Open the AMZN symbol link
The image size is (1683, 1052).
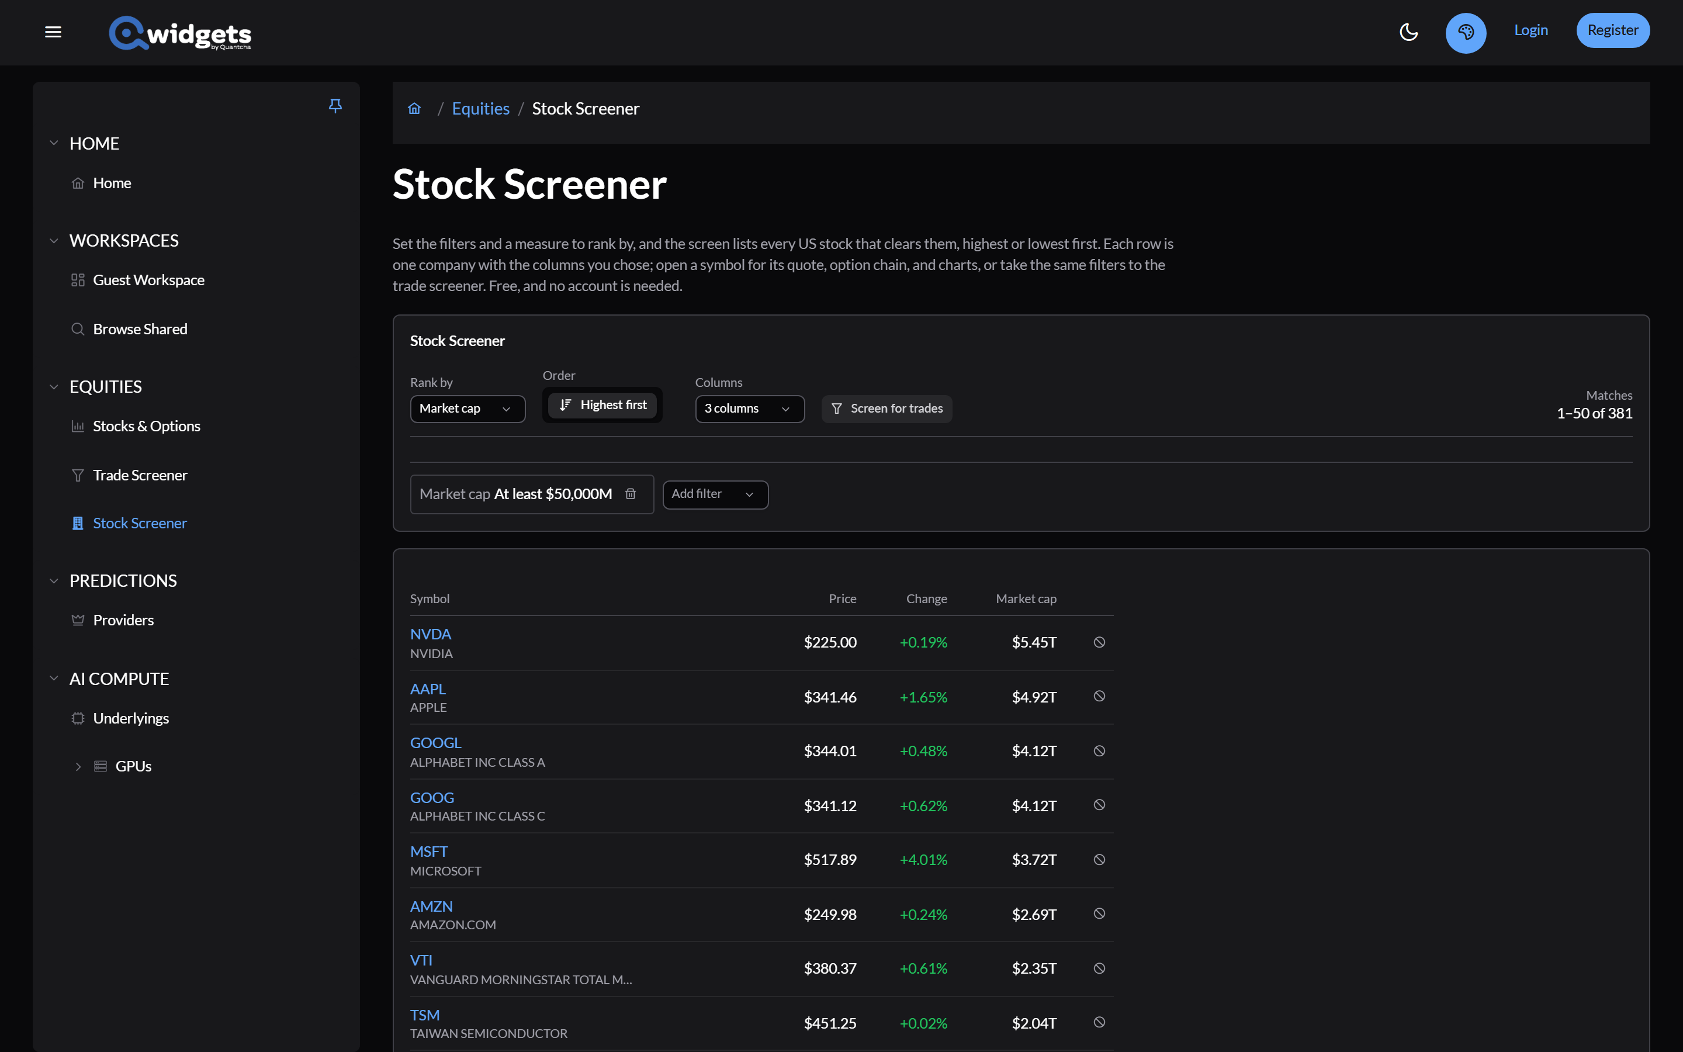coord(431,906)
